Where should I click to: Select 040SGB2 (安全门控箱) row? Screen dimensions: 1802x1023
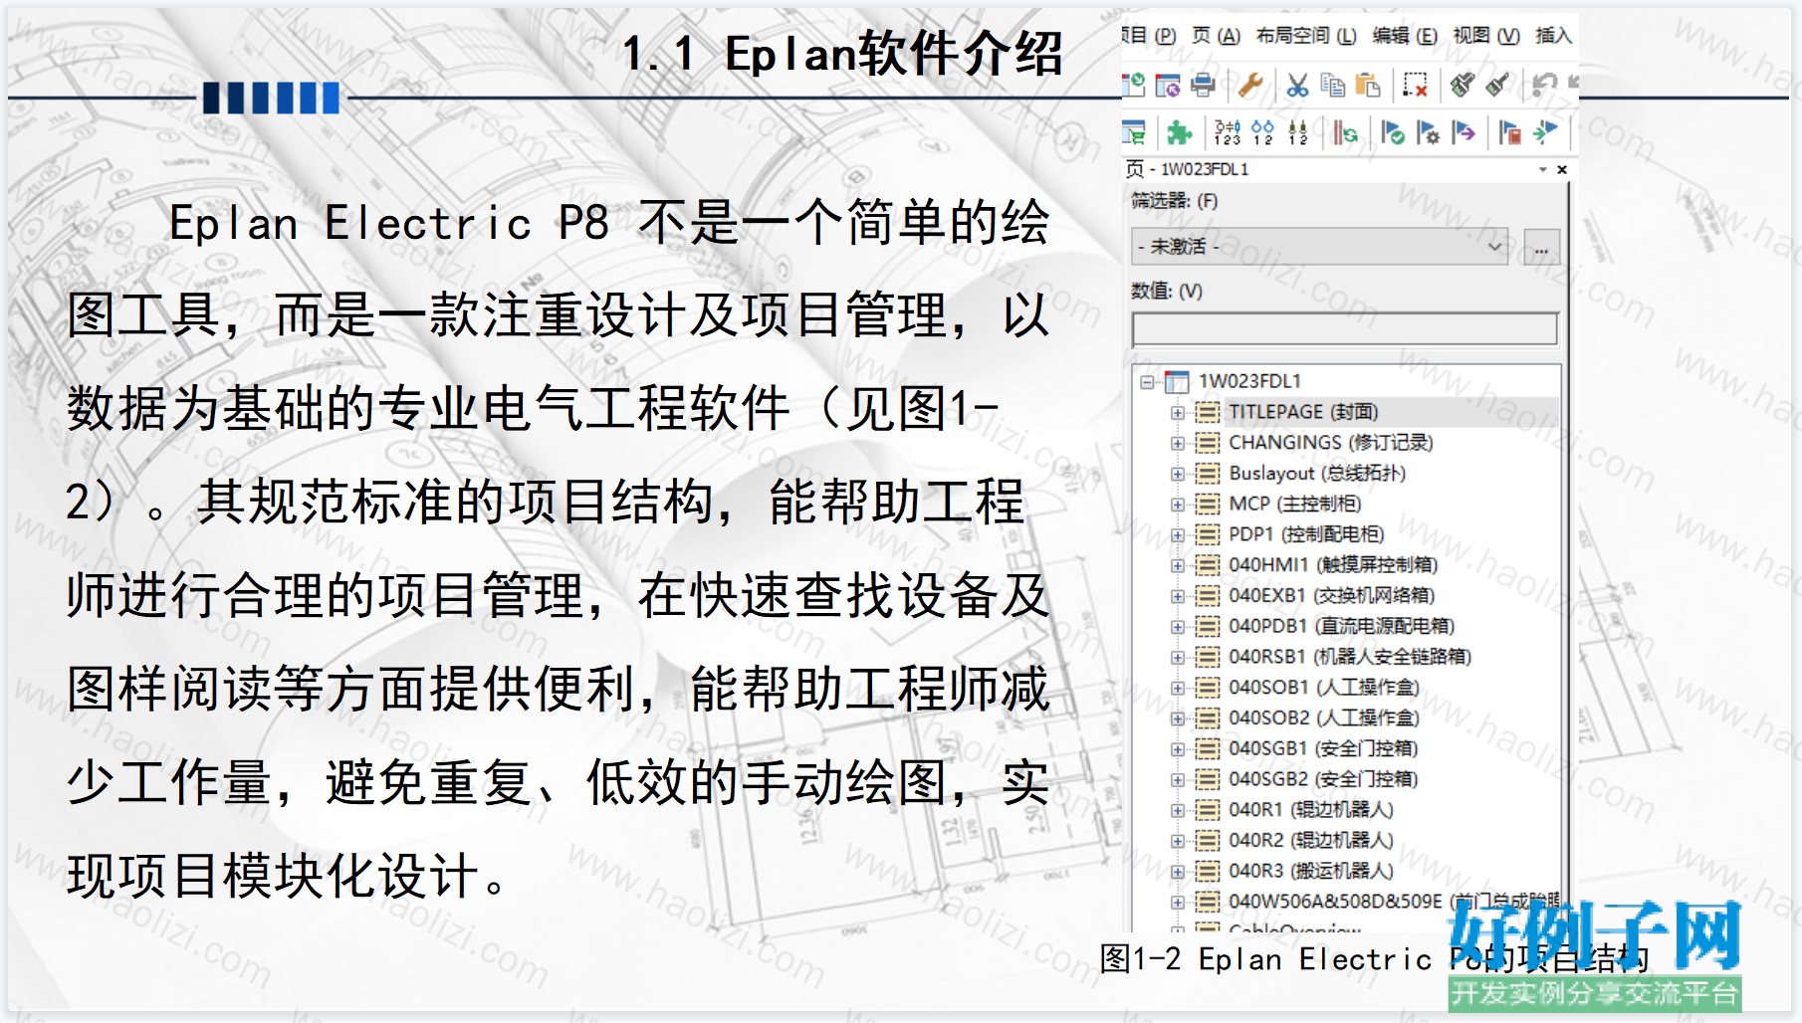(x=1323, y=779)
